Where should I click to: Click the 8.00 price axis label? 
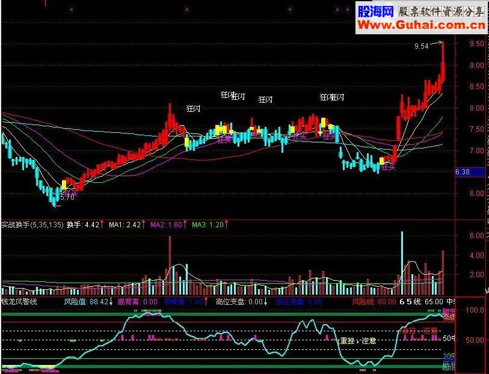pos(477,108)
